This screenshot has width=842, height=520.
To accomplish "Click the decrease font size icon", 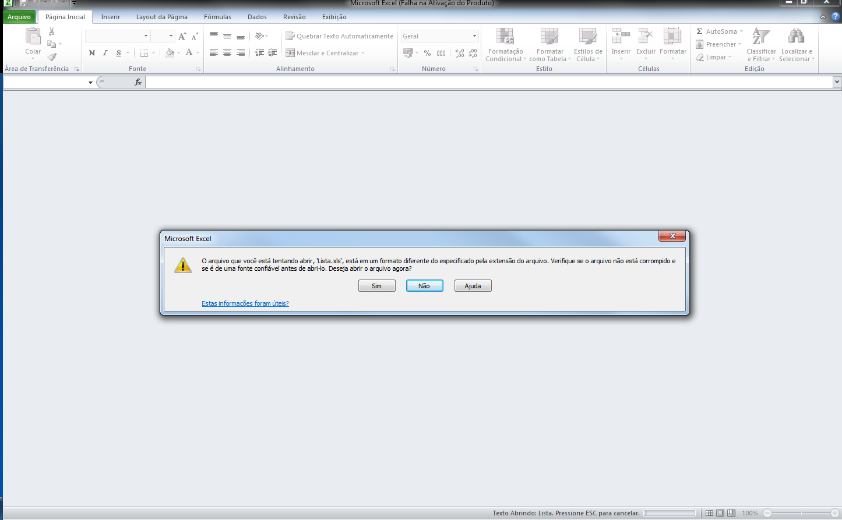I will click(x=195, y=37).
